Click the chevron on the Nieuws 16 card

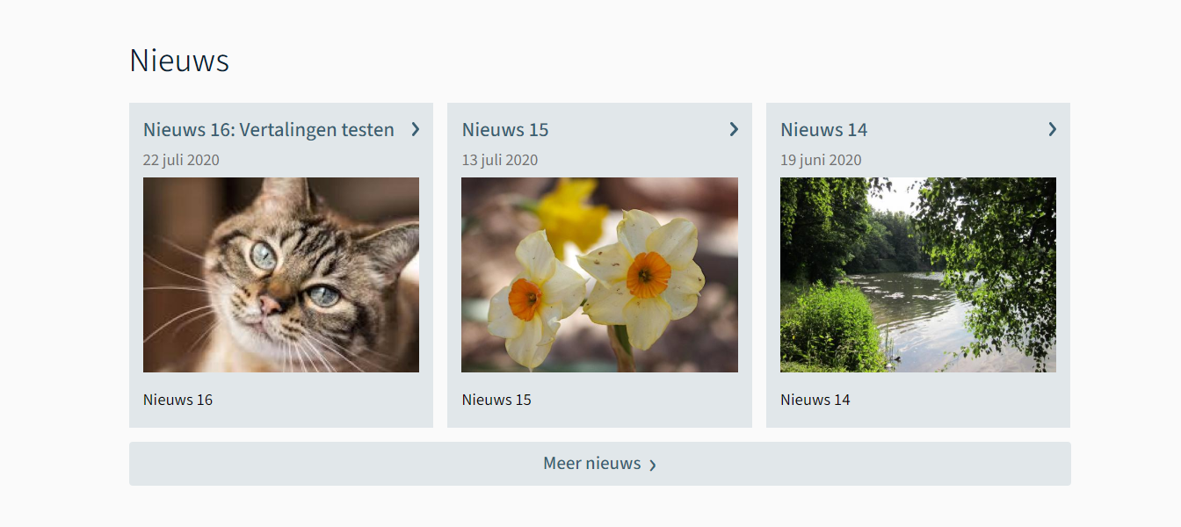[x=416, y=130]
